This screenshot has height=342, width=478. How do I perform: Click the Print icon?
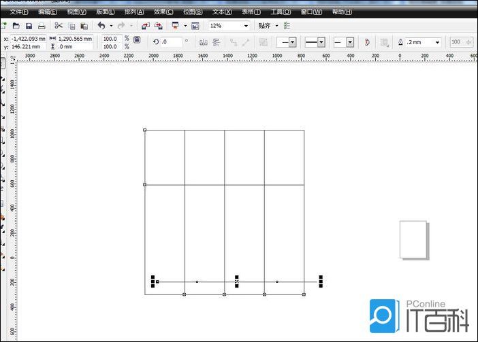click(x=42, y=26)
